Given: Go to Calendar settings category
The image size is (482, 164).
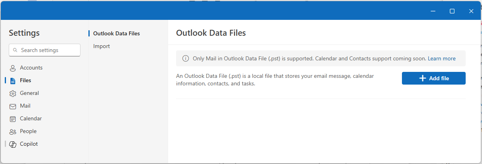Looking at the screenshot, I should pyautogui.click(x=31, y=118).
